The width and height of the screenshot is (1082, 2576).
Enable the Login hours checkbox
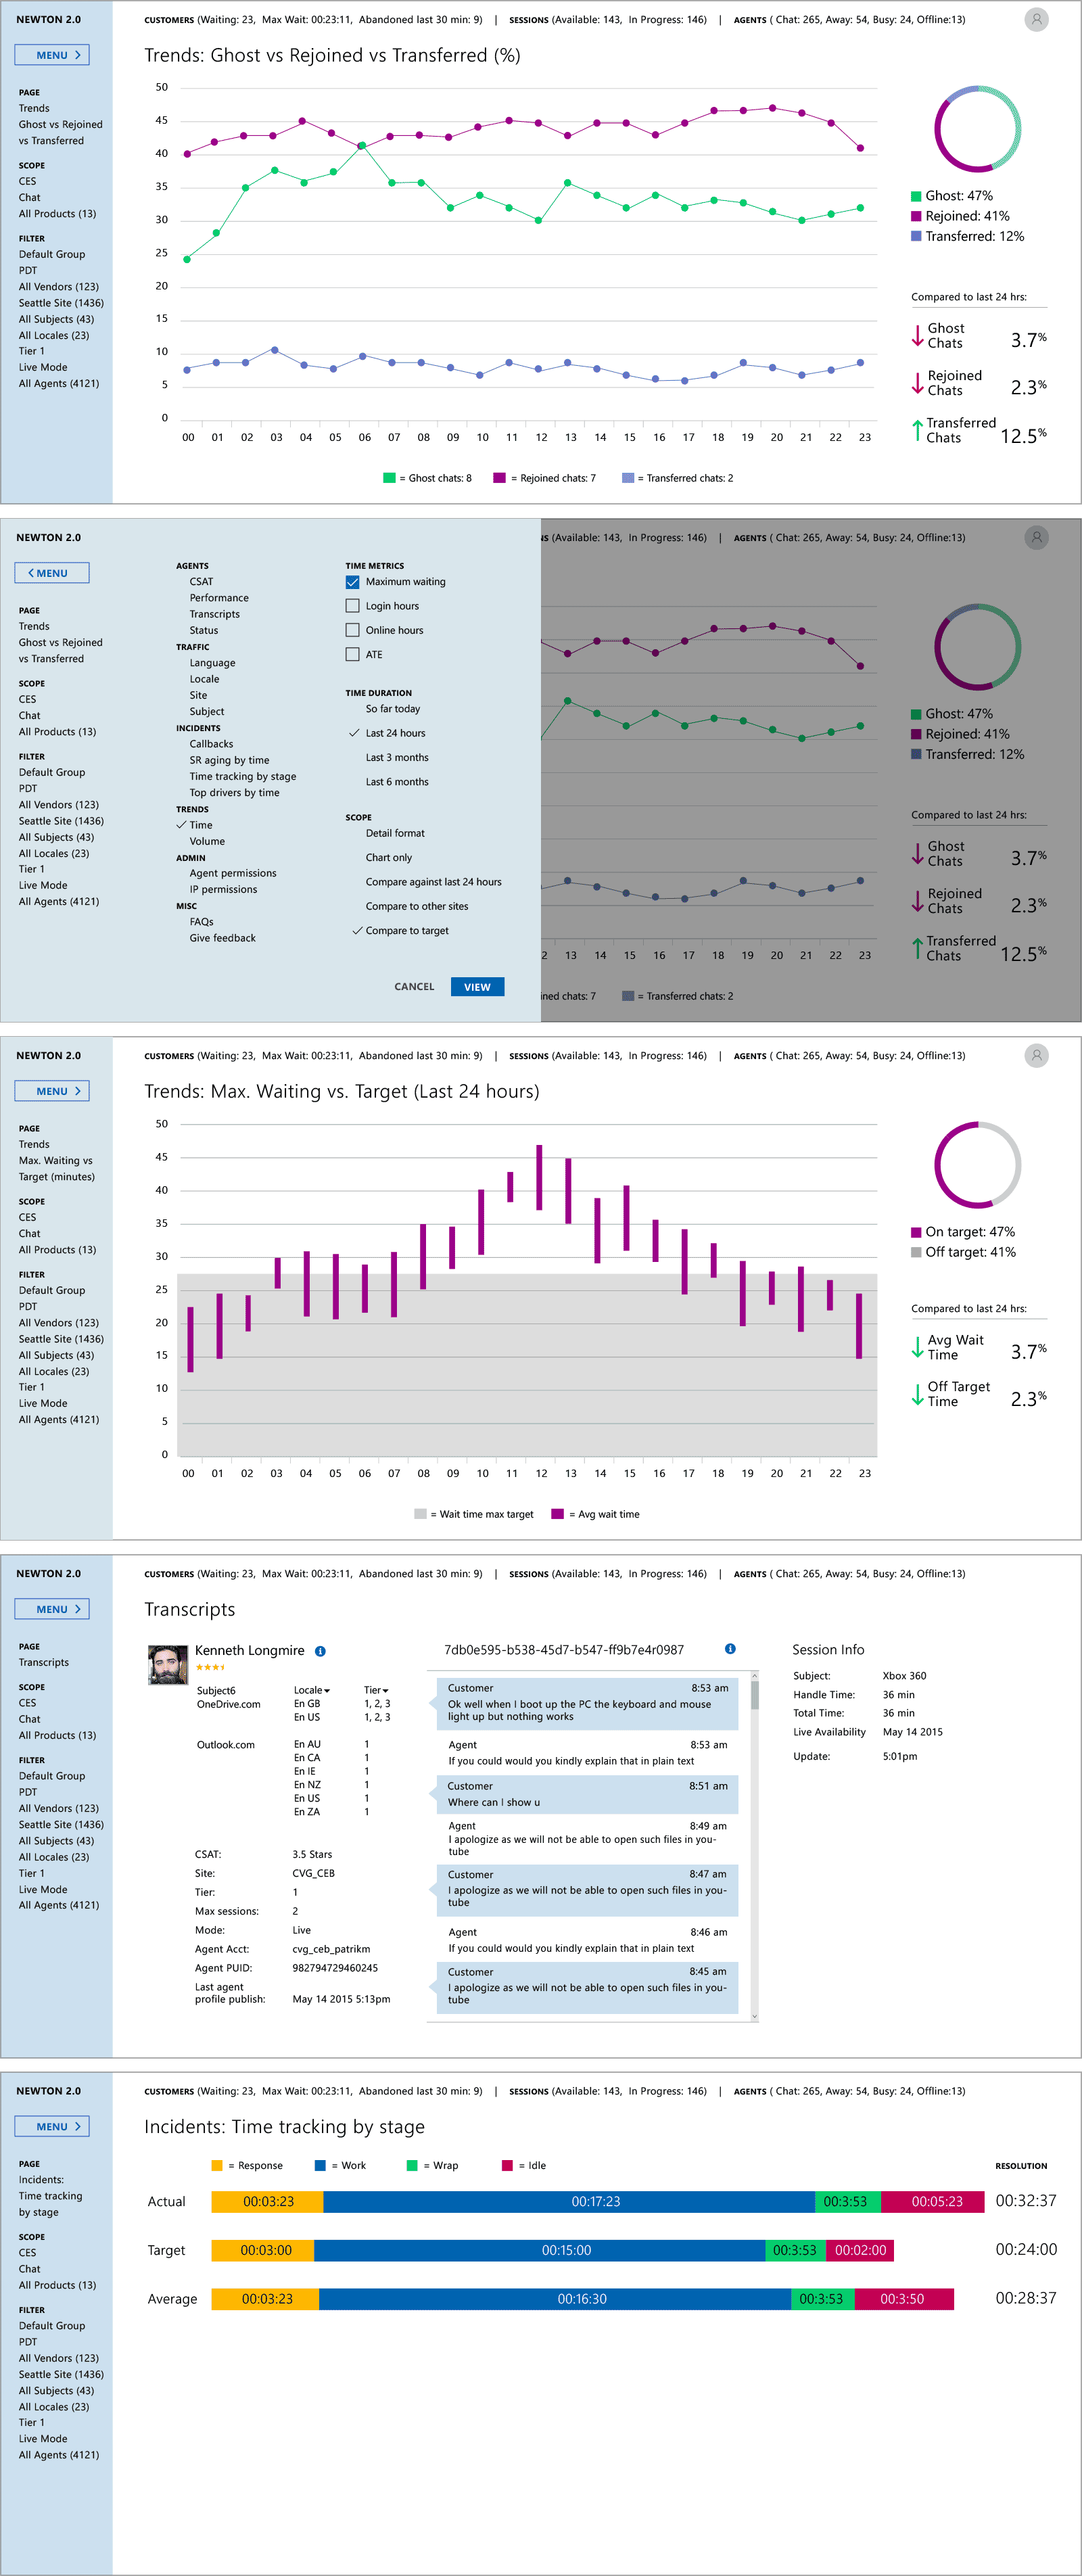[352, 606]
